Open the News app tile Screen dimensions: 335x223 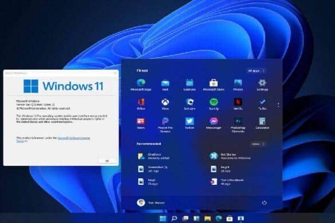coord(141,124)
